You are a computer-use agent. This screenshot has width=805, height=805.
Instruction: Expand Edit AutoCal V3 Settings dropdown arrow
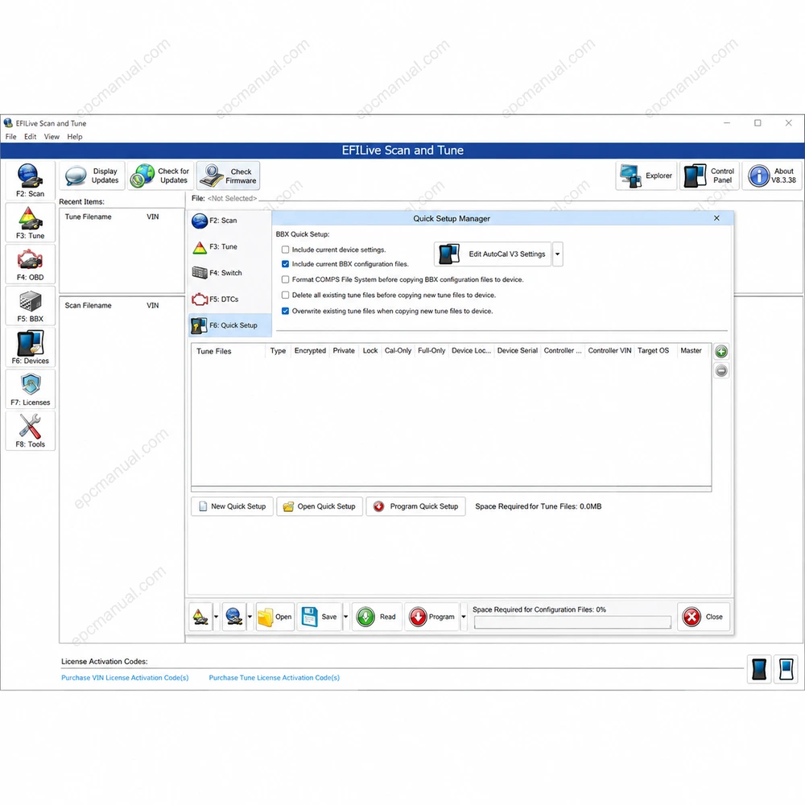(558, 254)
